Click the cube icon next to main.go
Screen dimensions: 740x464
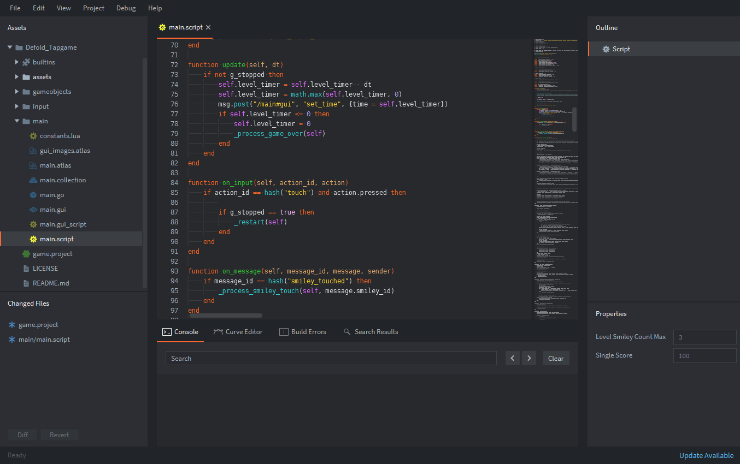33,195
